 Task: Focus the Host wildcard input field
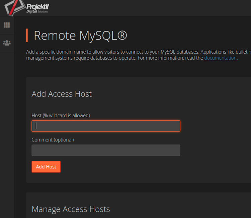click(106, 126)
